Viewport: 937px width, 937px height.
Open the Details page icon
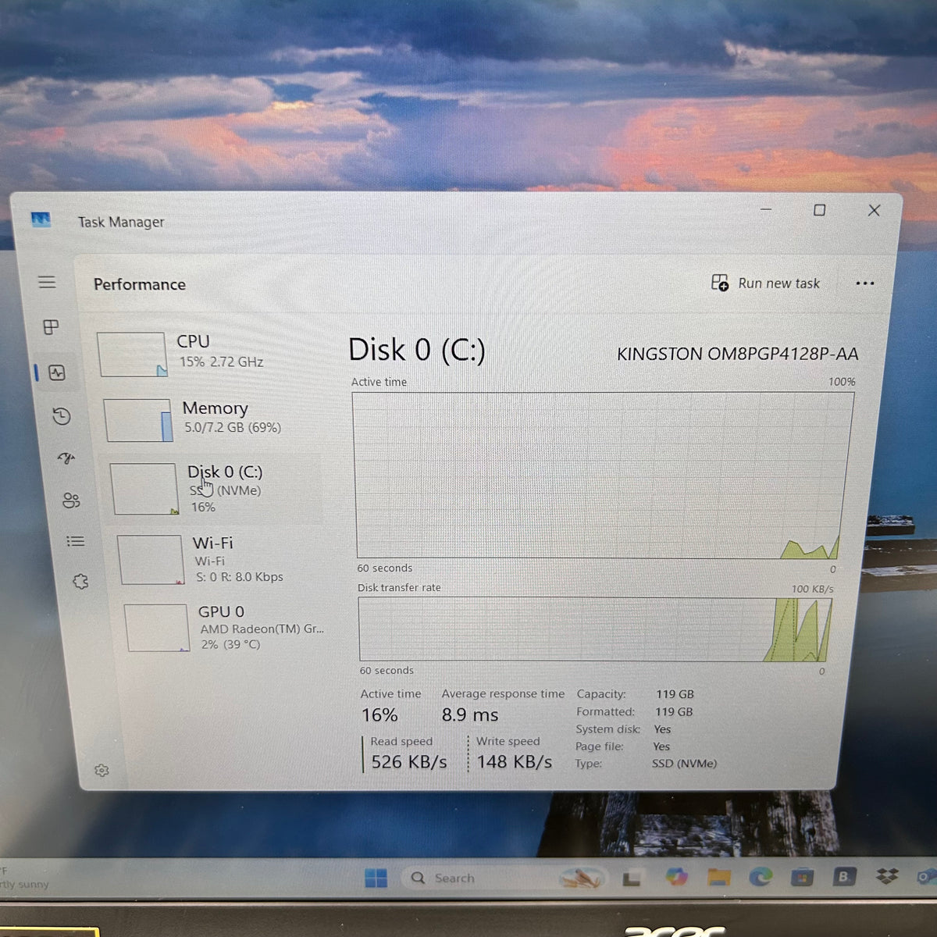tap(75, 541)
